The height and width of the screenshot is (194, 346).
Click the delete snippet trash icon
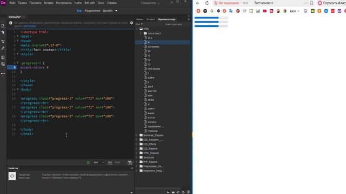coord(188,192)
